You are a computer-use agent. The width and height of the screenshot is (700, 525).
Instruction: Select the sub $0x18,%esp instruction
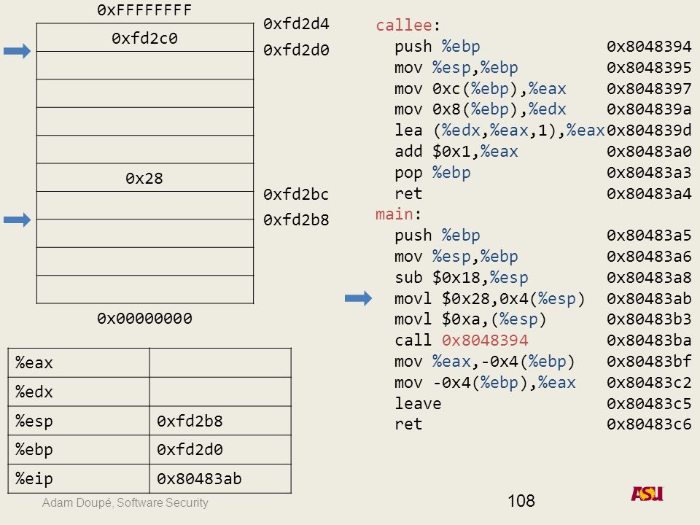pos(461,277)
